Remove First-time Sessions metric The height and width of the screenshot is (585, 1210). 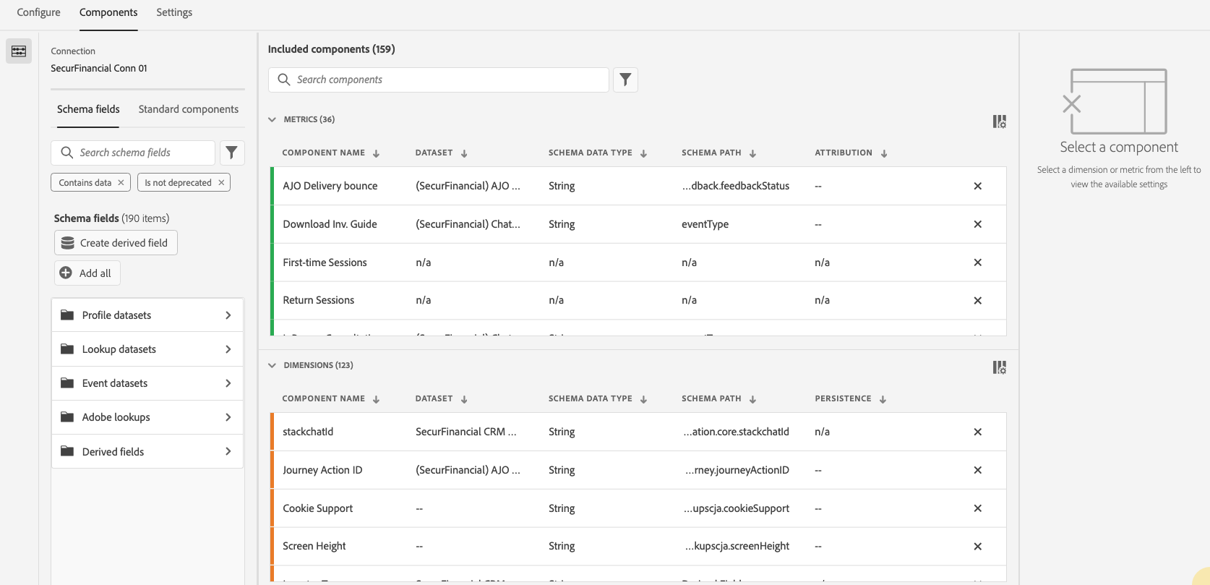point(977,262)
